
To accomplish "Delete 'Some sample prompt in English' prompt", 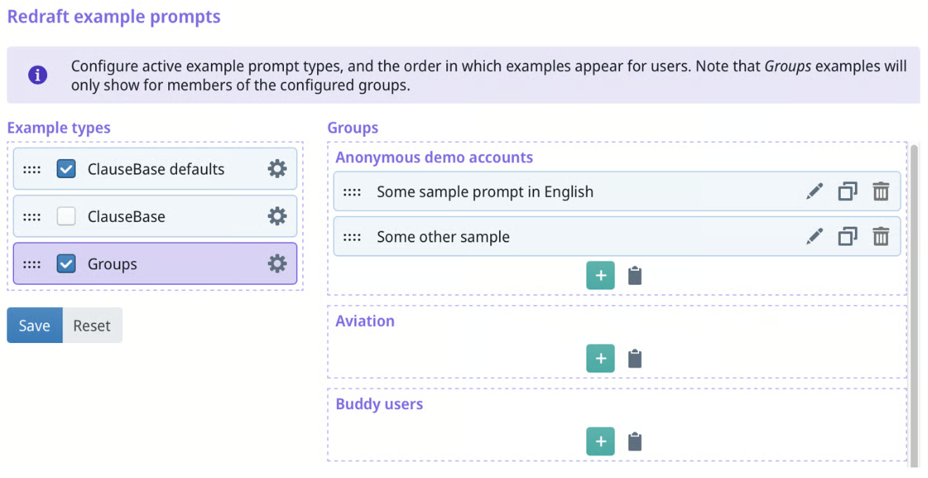I will pos(881,192).
